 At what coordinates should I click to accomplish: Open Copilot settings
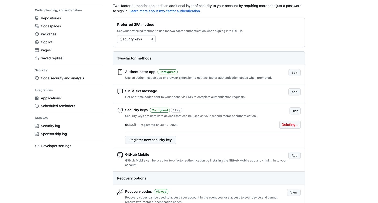click(47, 42)
